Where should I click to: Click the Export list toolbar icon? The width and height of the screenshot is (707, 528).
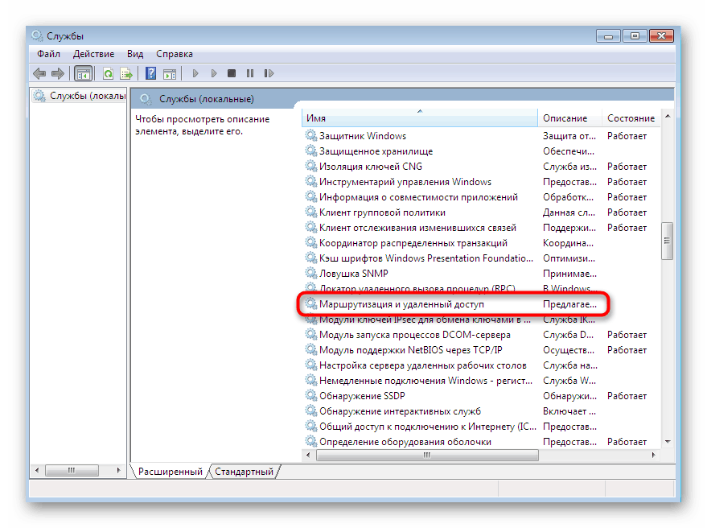tap(126, 73)
